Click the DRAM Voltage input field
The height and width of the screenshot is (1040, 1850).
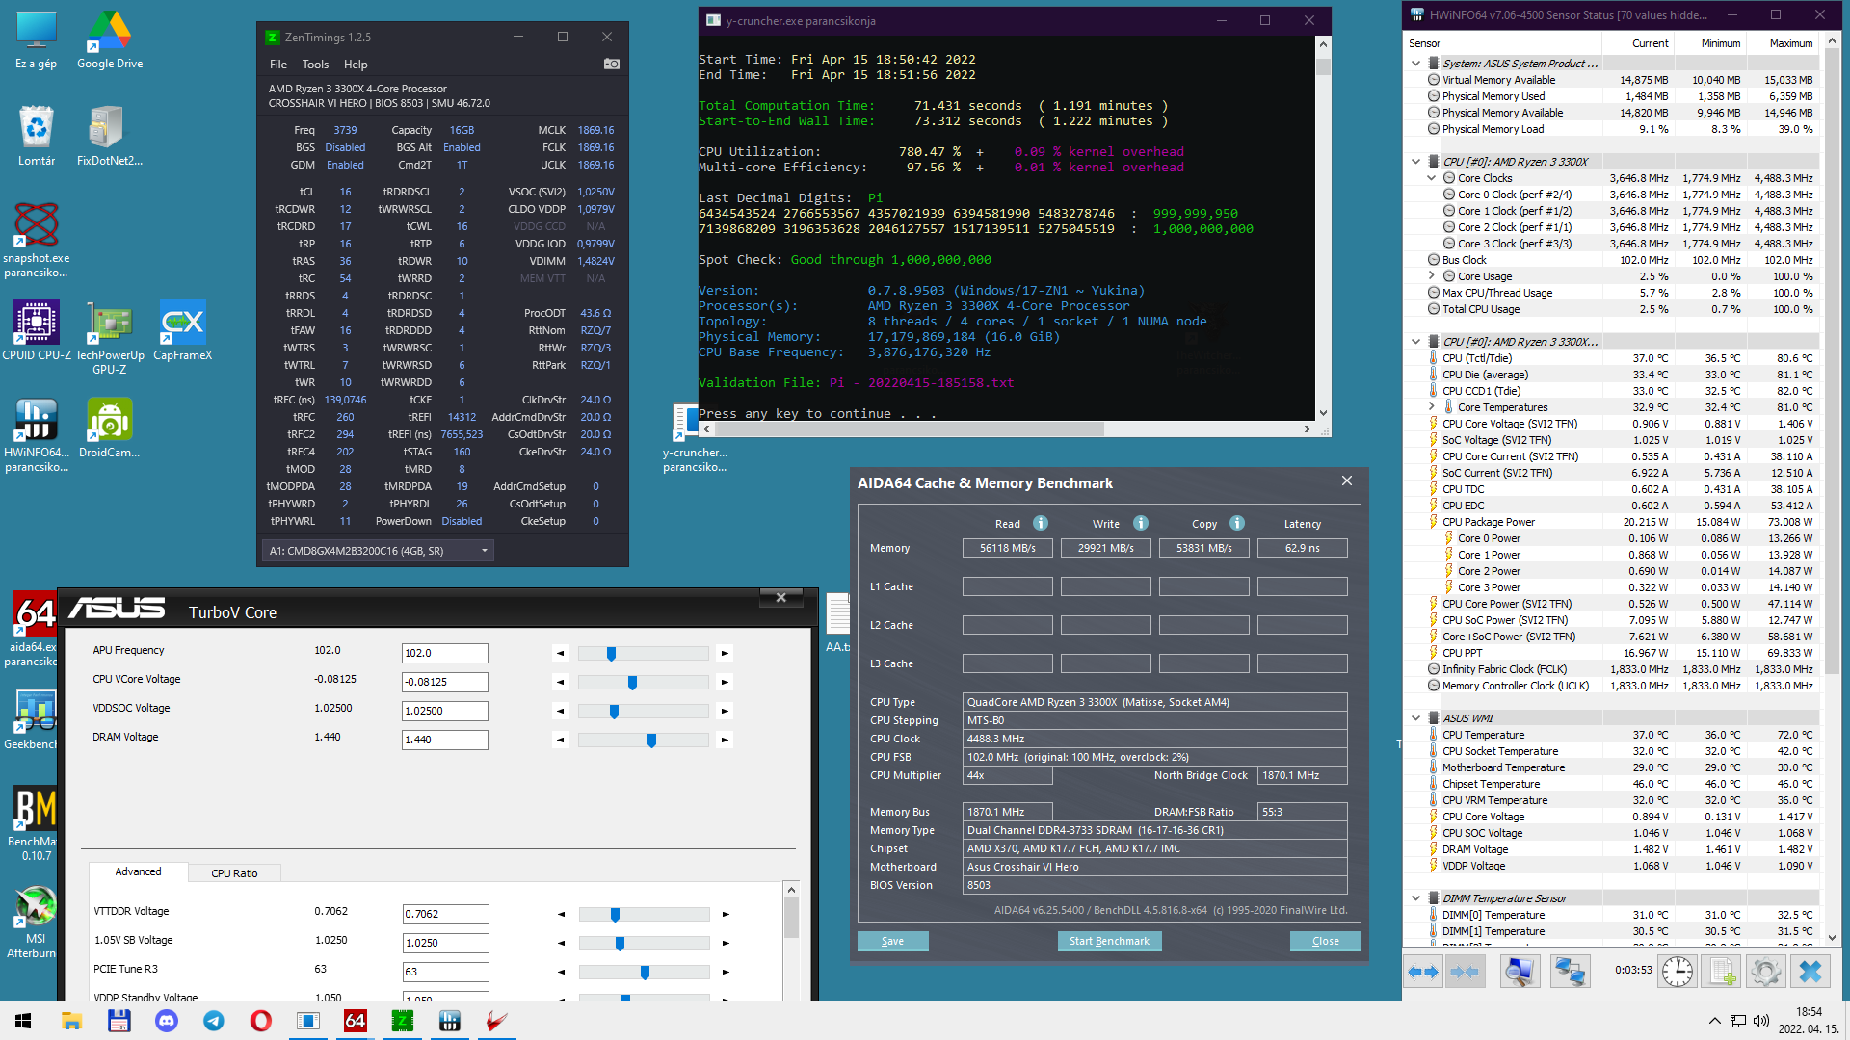(x=445, y=740)
